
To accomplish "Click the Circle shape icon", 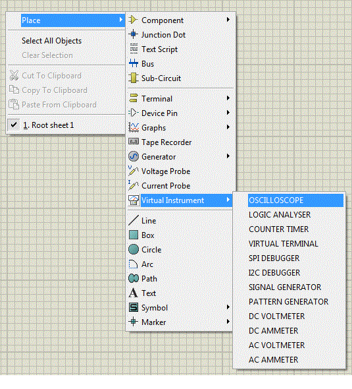I will 134,249.
